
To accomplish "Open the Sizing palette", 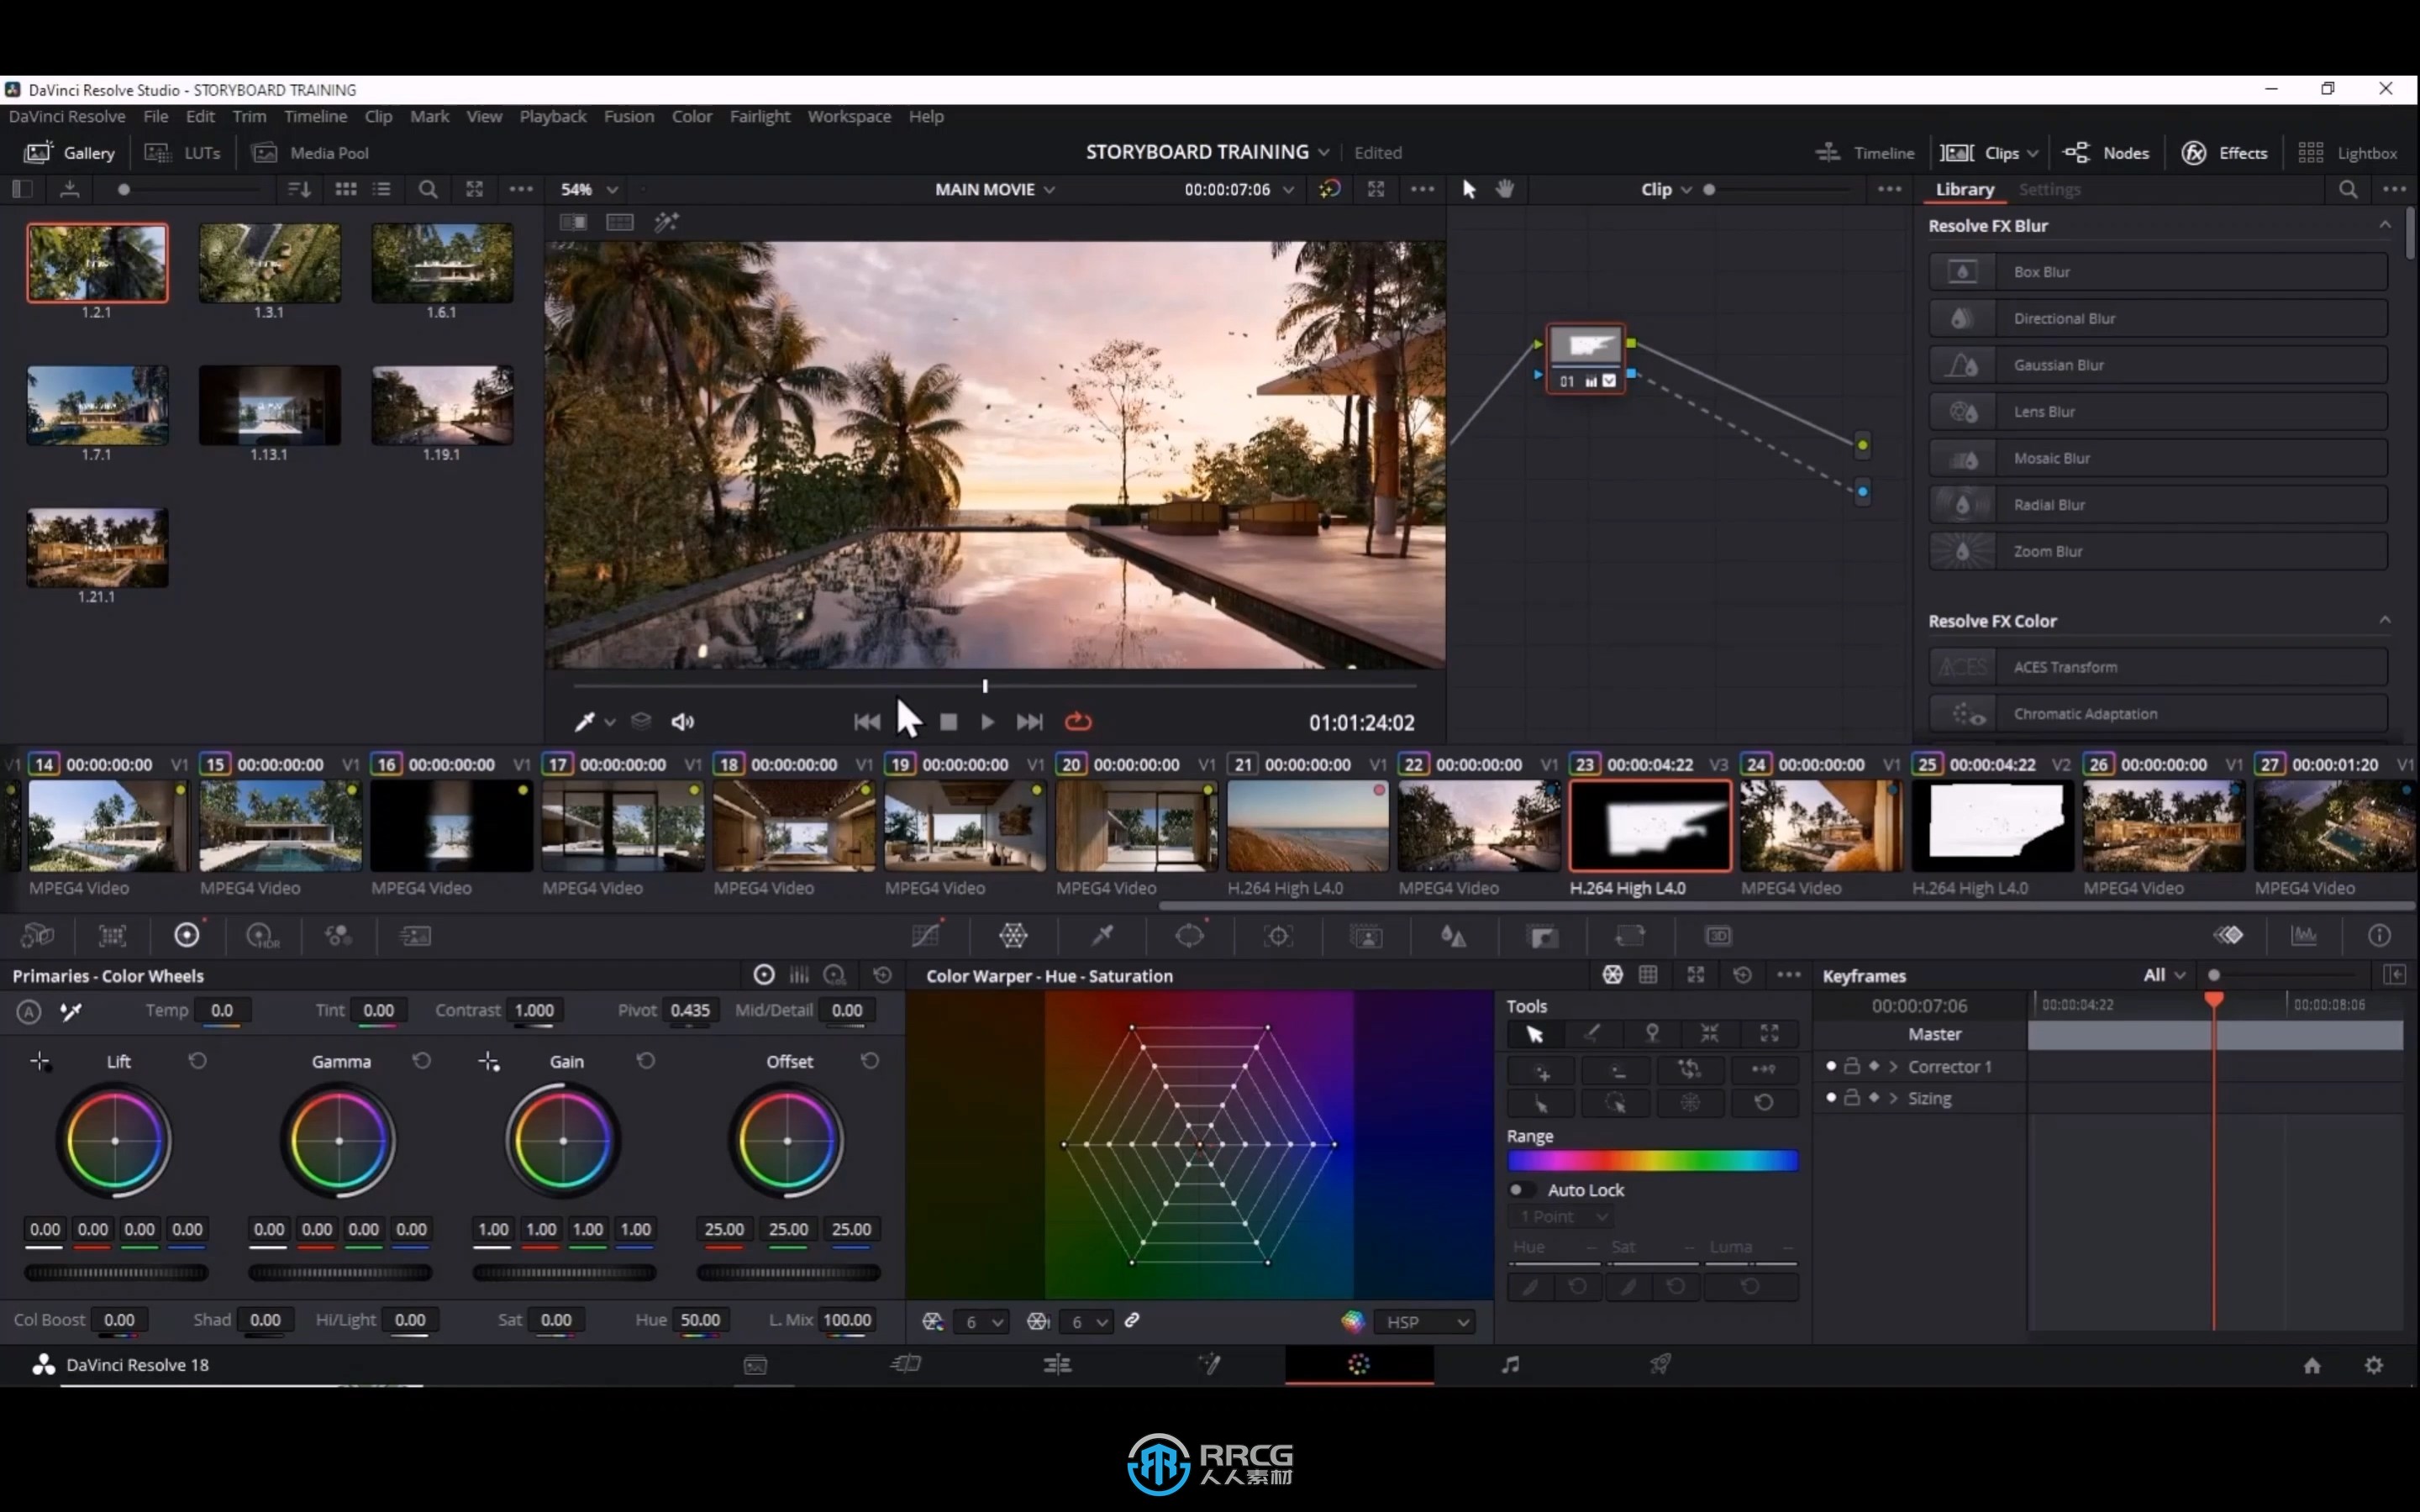I will 1630,936.
